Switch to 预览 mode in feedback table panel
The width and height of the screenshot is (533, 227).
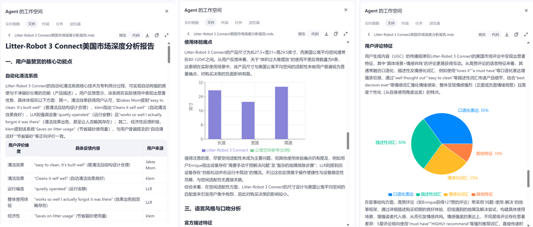click(123, 35)
